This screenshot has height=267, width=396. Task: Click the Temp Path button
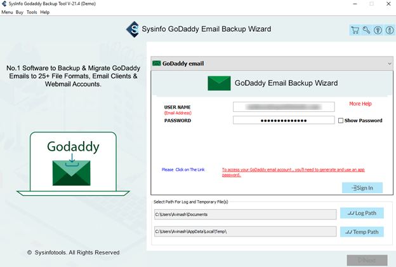coord(362,232)
